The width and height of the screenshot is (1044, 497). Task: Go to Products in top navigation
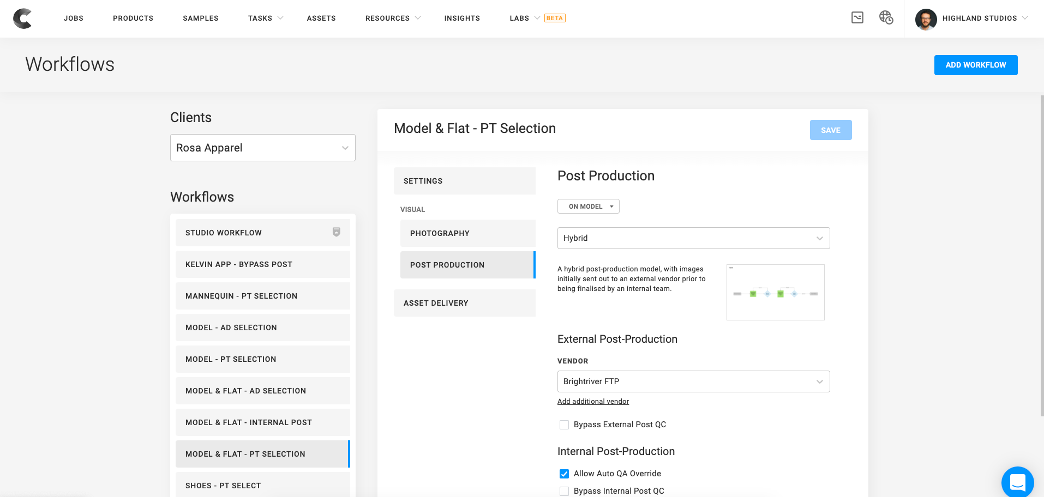tap(133, 18)
